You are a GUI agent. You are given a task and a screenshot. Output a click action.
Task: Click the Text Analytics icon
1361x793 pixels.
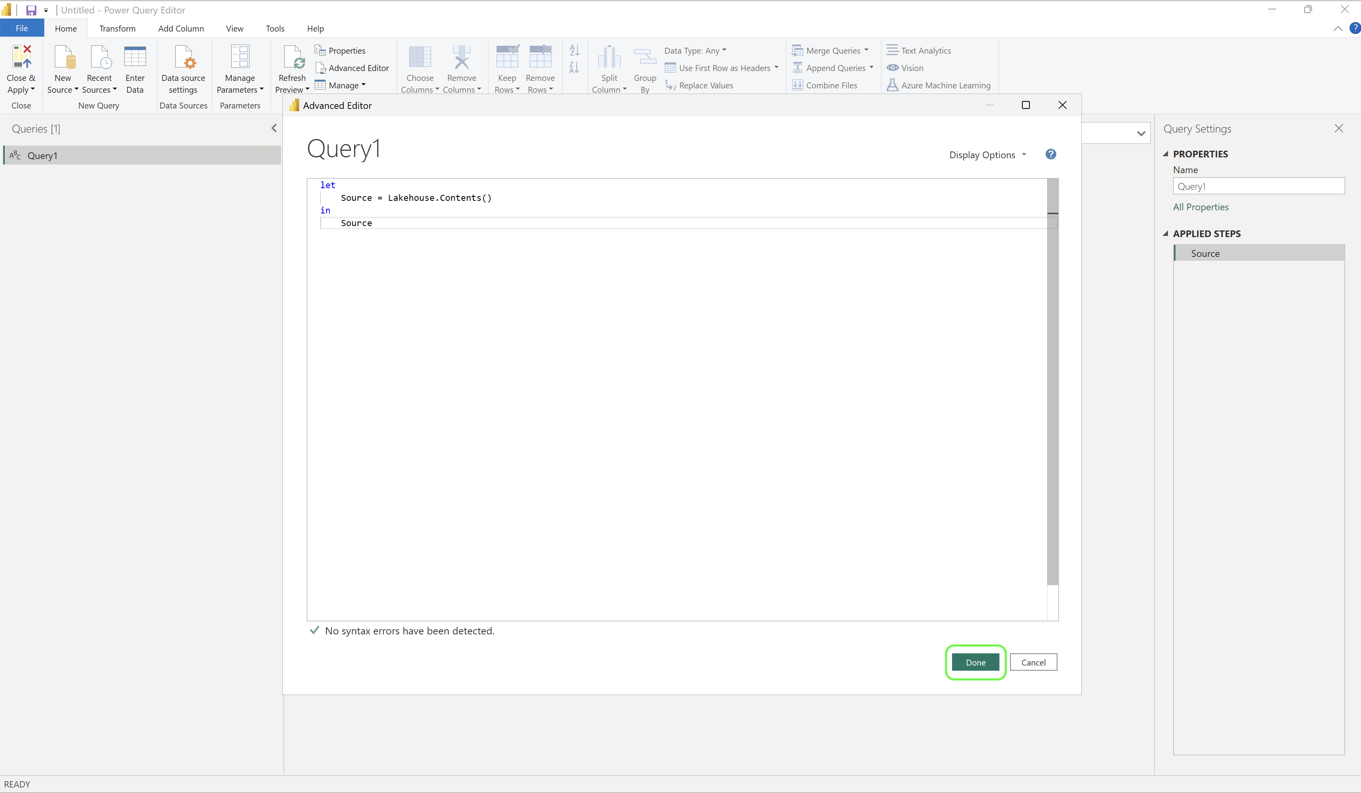click(893, 50)
